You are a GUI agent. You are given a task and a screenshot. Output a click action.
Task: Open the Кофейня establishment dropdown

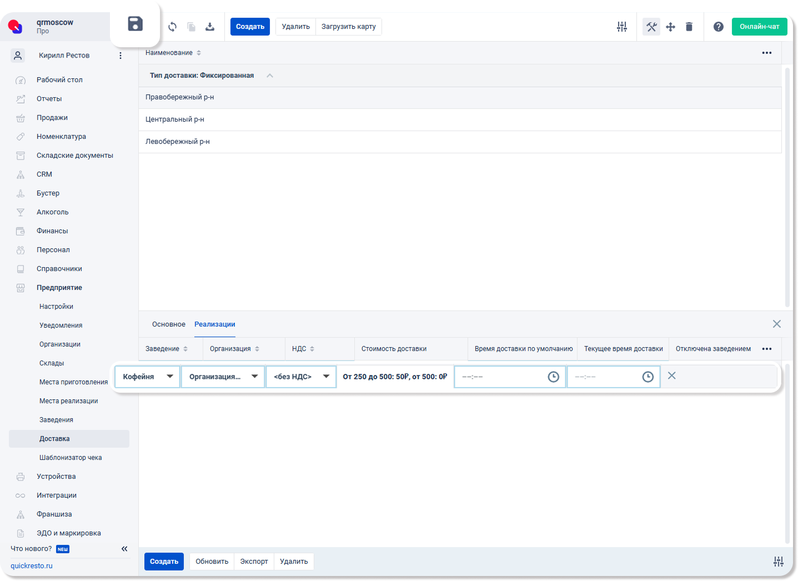click(147, 377)
